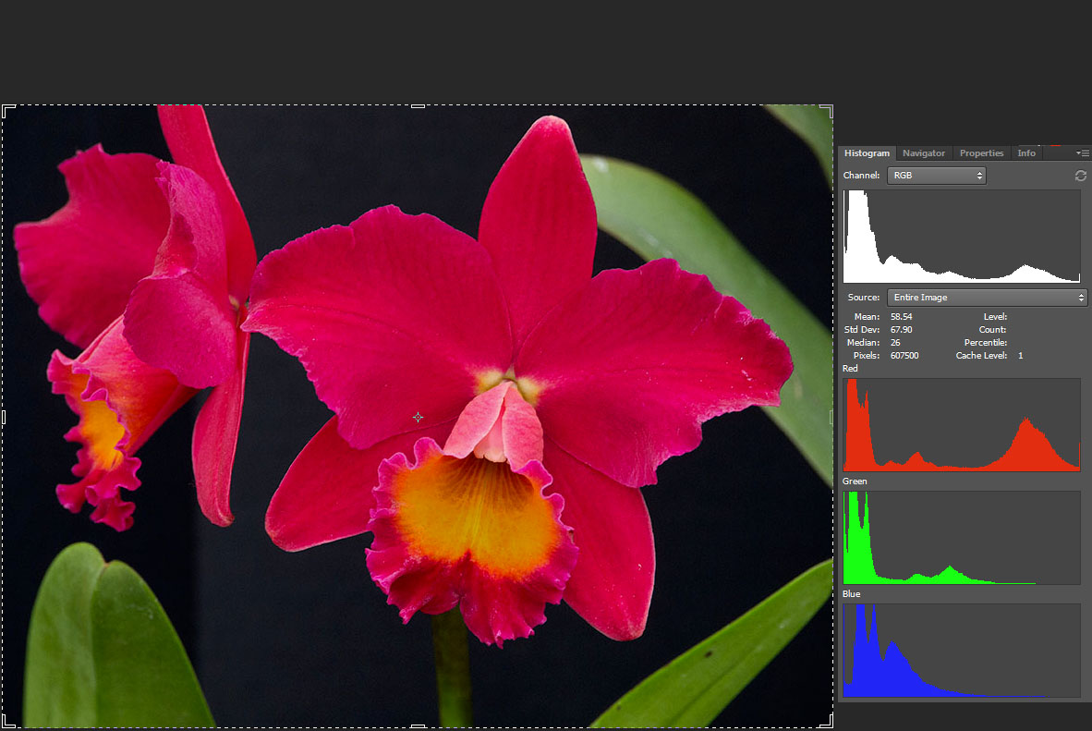Click the white RGB composite histogram graph
The height and width of the screenshot is (731, 1092).
click(x=962, y=237)
